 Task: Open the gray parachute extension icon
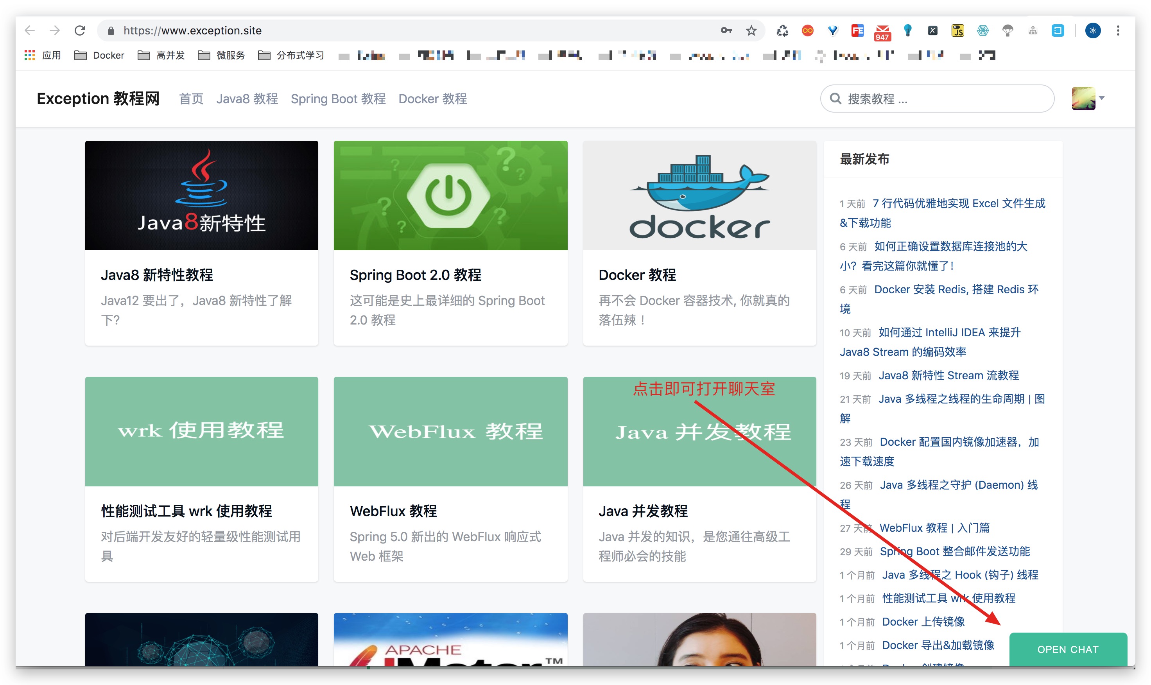pyautogui.click(x=1008, y=30)
